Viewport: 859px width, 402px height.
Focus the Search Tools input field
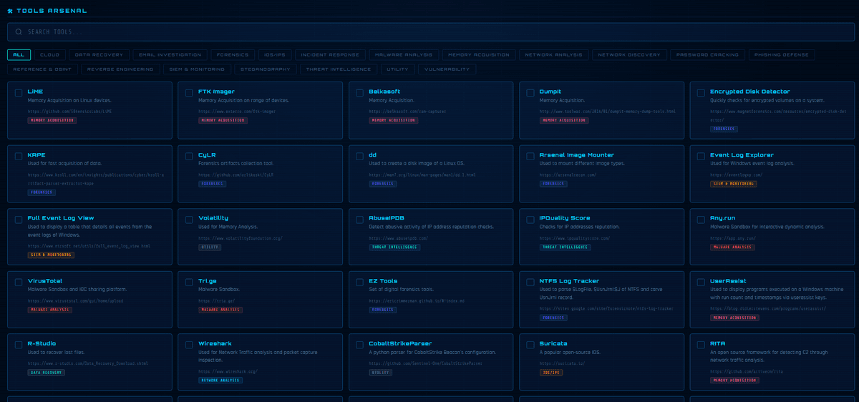point(429,32)
